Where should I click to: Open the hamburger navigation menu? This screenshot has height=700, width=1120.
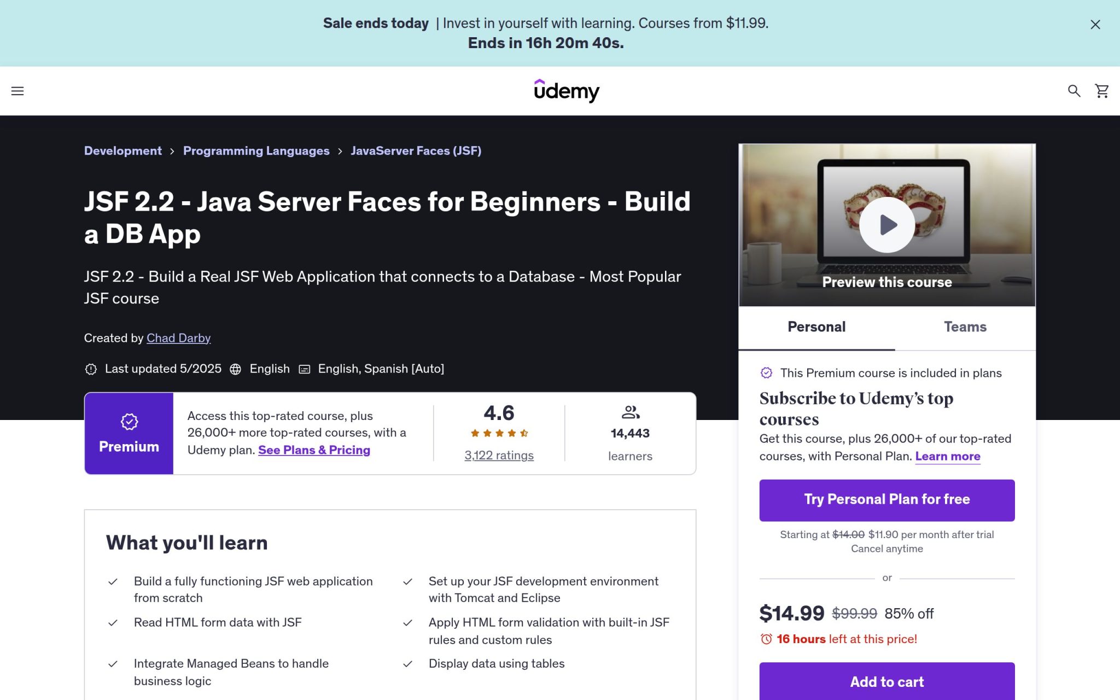17,91
